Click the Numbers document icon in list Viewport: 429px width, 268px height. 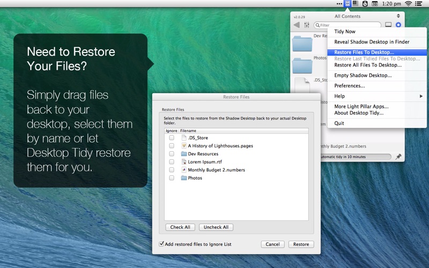point(184,170)
